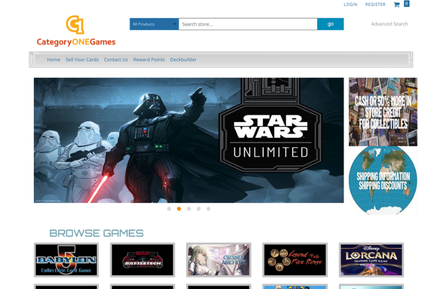Open the Deckbuilder menu item

(183, 60)
